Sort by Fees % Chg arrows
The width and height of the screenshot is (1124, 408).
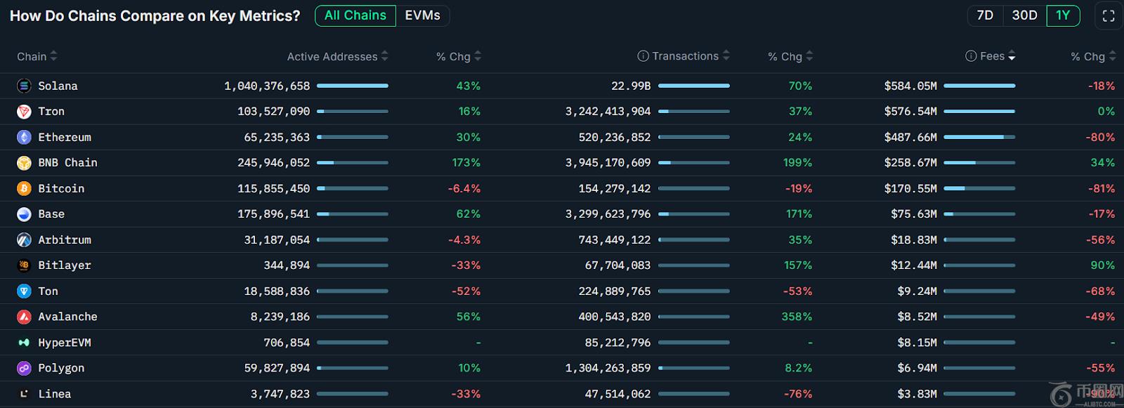1112,56
